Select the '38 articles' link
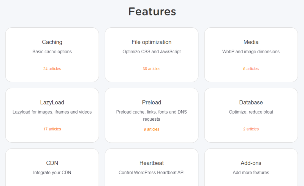The width and height of the screenshot is (304, 186). click(x=152, y=69)
